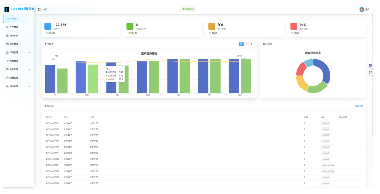Switch chart to 月 view

[x=246, y=44]
